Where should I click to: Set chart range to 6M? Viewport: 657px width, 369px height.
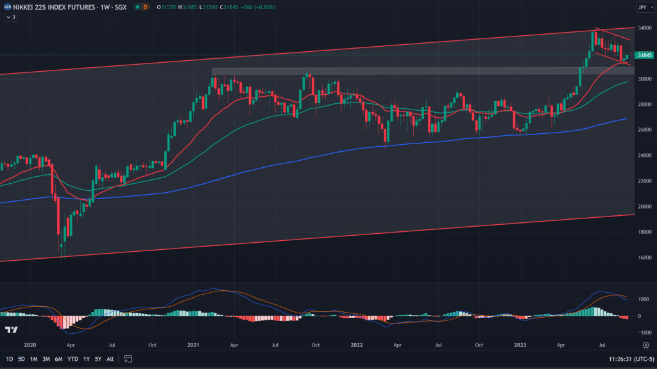58,359
